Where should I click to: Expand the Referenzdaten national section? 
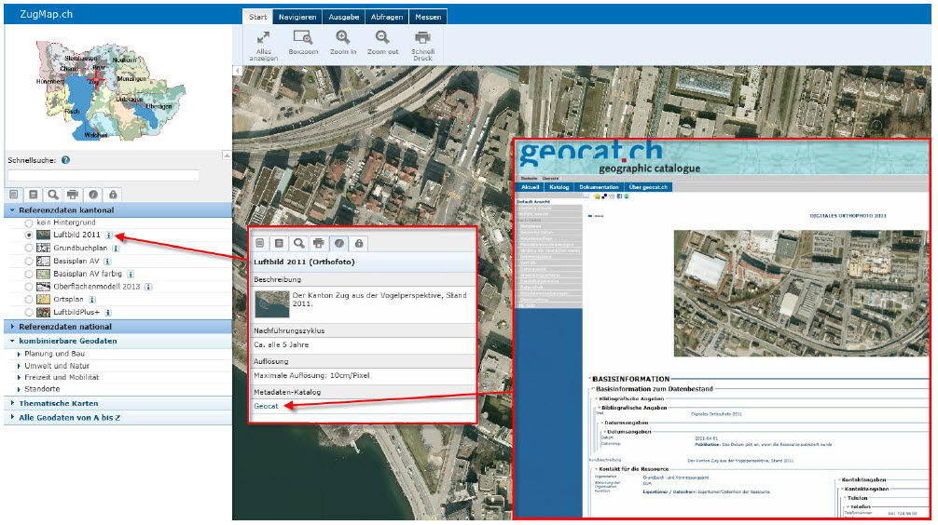pos(65,327)
